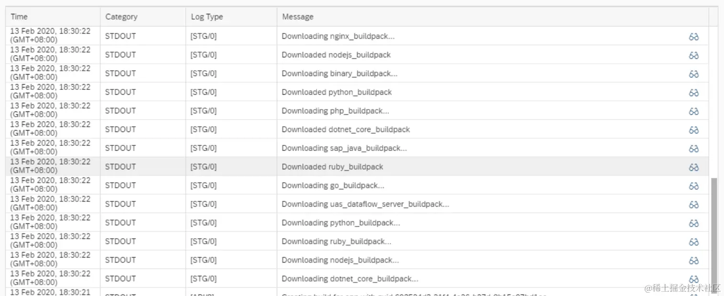Select message 'Downloading nodejs_buildpack...'

pyautogui.click(x=340, y=260)
